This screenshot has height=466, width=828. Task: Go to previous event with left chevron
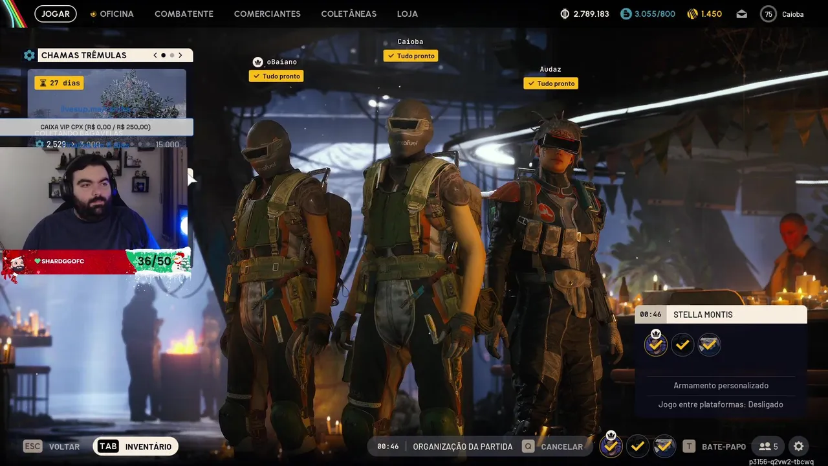pos(155,55)
